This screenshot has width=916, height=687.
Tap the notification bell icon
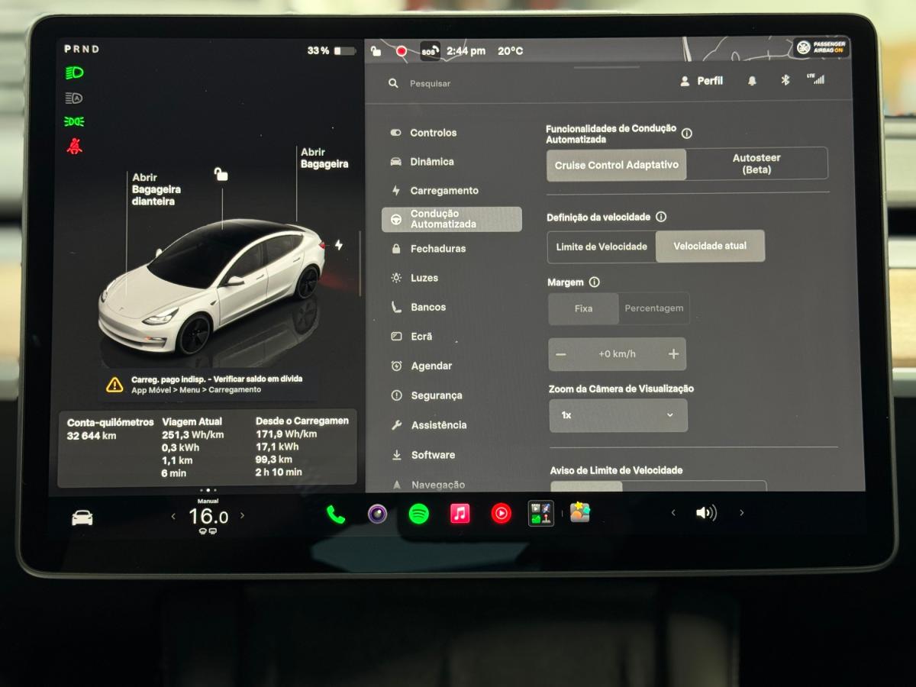click(752, 81)
